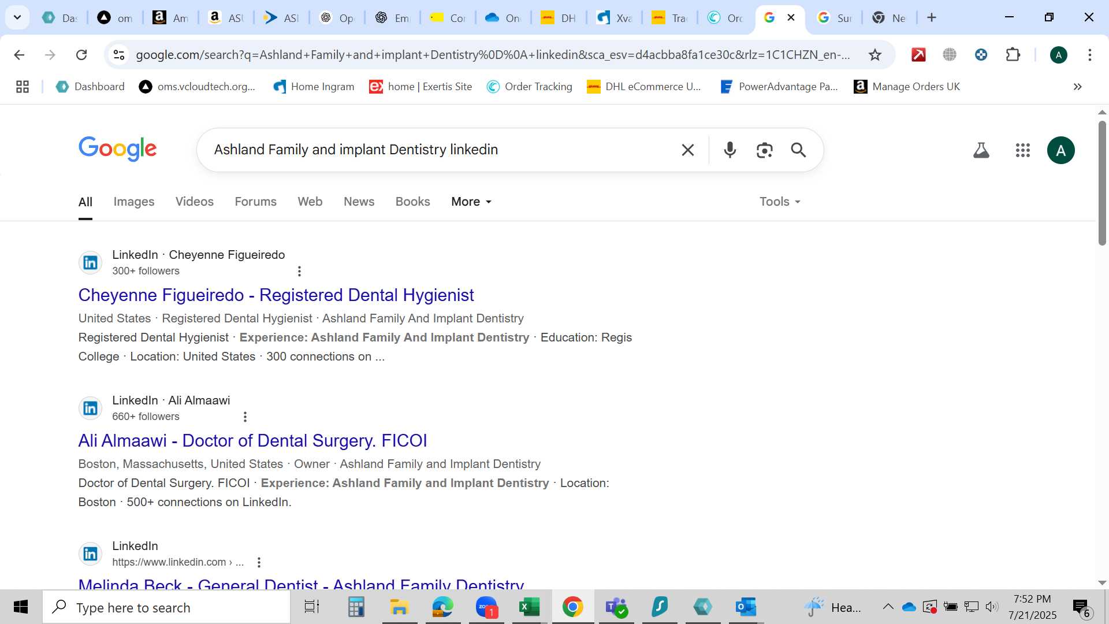Image resolution: width=1109 pixels, height=624 pixels.
Task: Open the tab search dropdown chevron
Action: pos(17,17)
